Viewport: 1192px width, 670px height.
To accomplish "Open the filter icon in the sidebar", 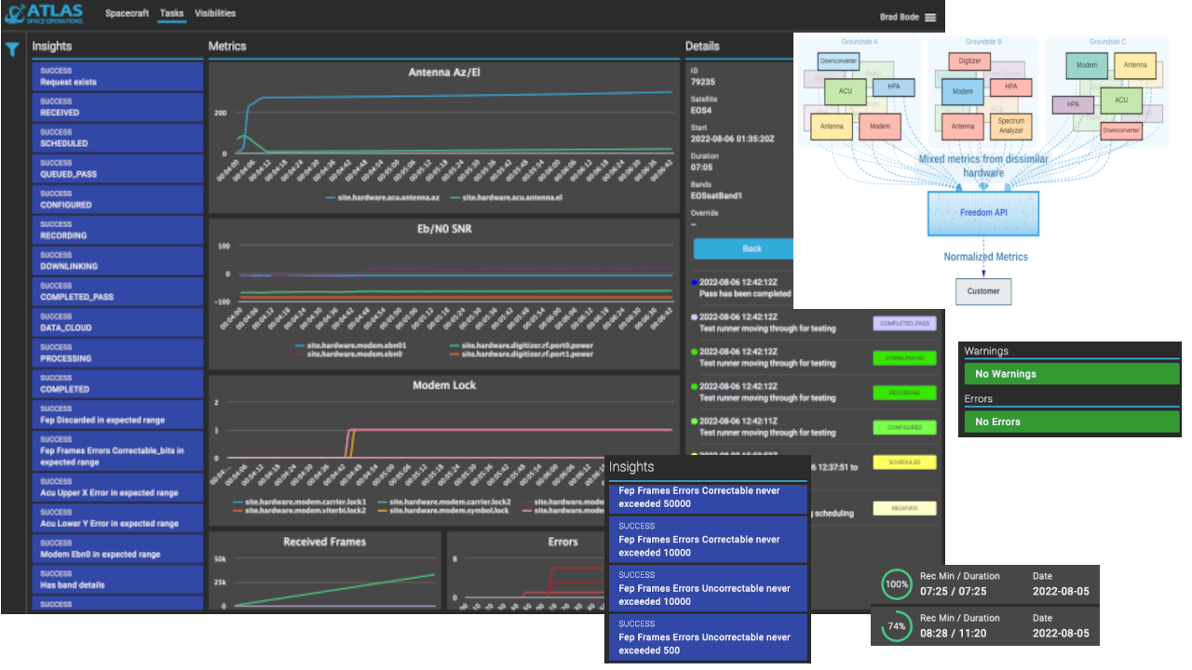I will (13, 47).
